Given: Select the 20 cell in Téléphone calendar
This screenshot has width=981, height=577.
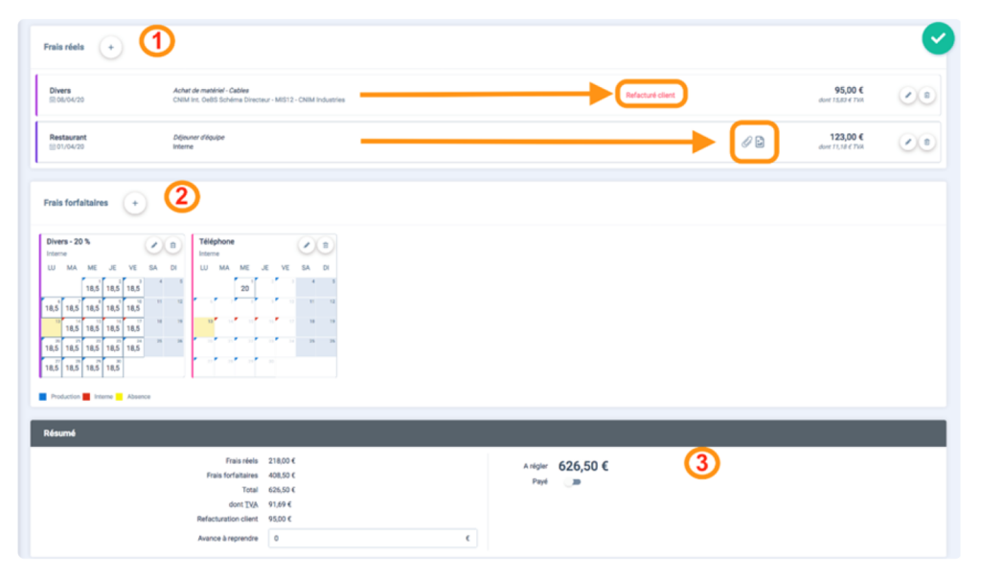Looking at the screenshot, I should [x=245, y=288].
